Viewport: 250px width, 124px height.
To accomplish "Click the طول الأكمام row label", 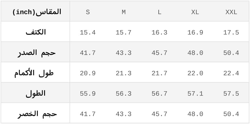I will pos(34,73).
